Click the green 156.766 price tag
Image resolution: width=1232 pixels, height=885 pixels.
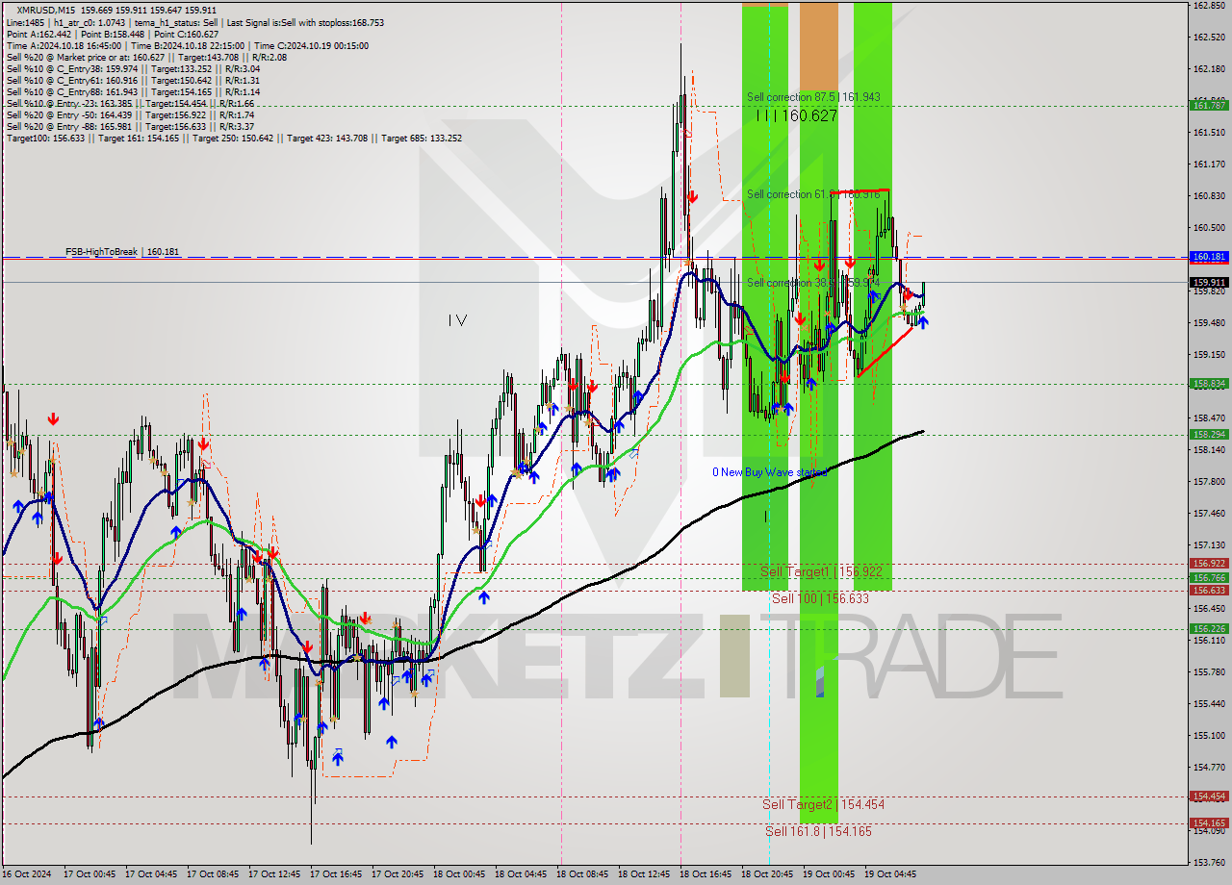(x=1209, y=578)
